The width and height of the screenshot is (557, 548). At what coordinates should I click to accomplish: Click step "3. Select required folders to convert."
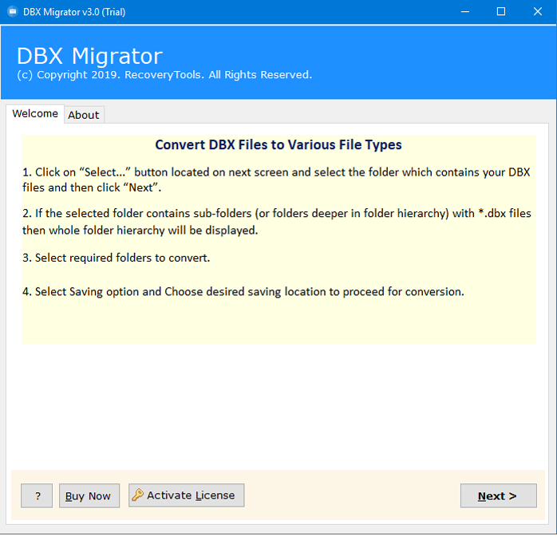click(117, 258)
